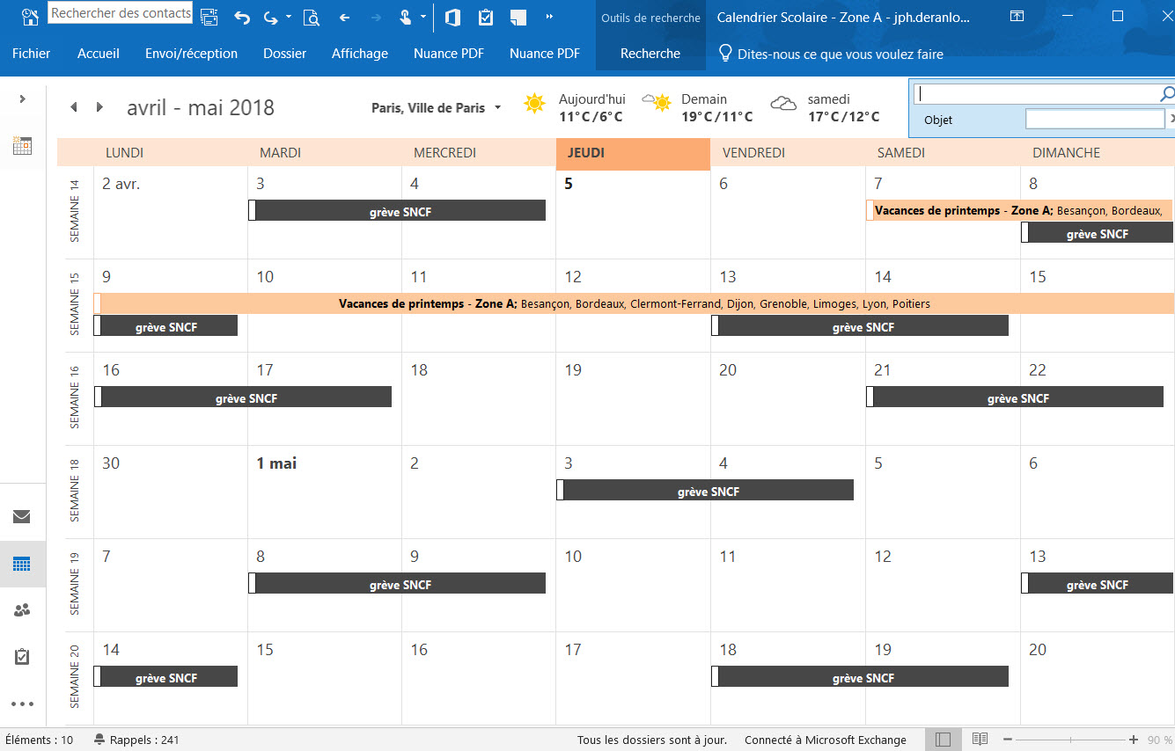
Task: Open the Paris, Ville de Paris location dropdown
Action: (x=436, y=108)
